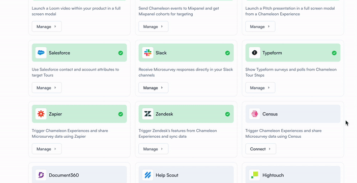This screenshot has width=357, height=183.
Task: Open Manage for the Pitch integration
Action: click(260, 26)
